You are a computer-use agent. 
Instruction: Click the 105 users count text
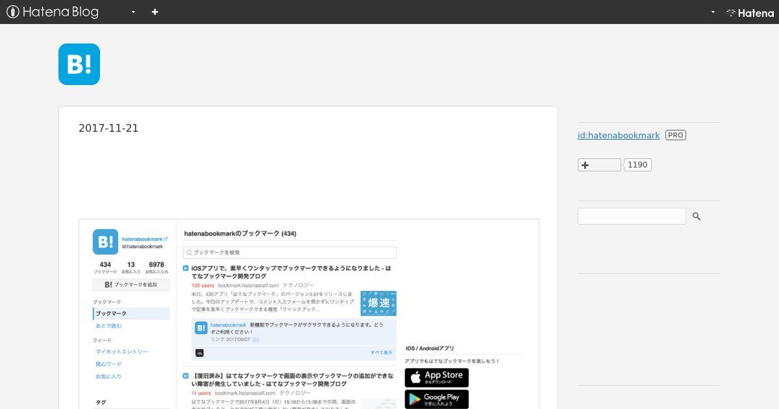click(203, 286)
